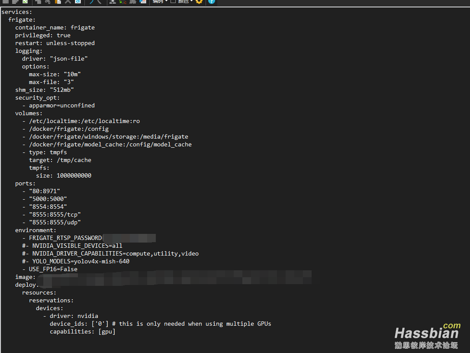470x353 pixels.
Task: Click the 'logging:' line
Action: [29, 51]
